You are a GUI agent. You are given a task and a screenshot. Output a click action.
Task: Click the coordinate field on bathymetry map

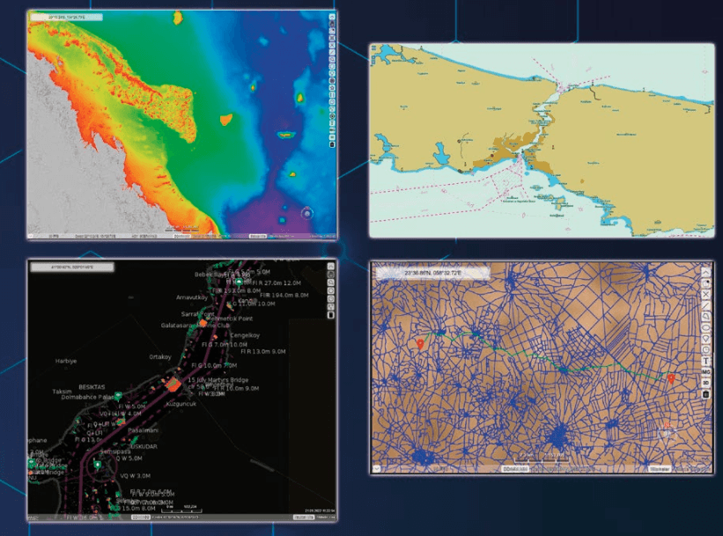click(x=65, y=16)
